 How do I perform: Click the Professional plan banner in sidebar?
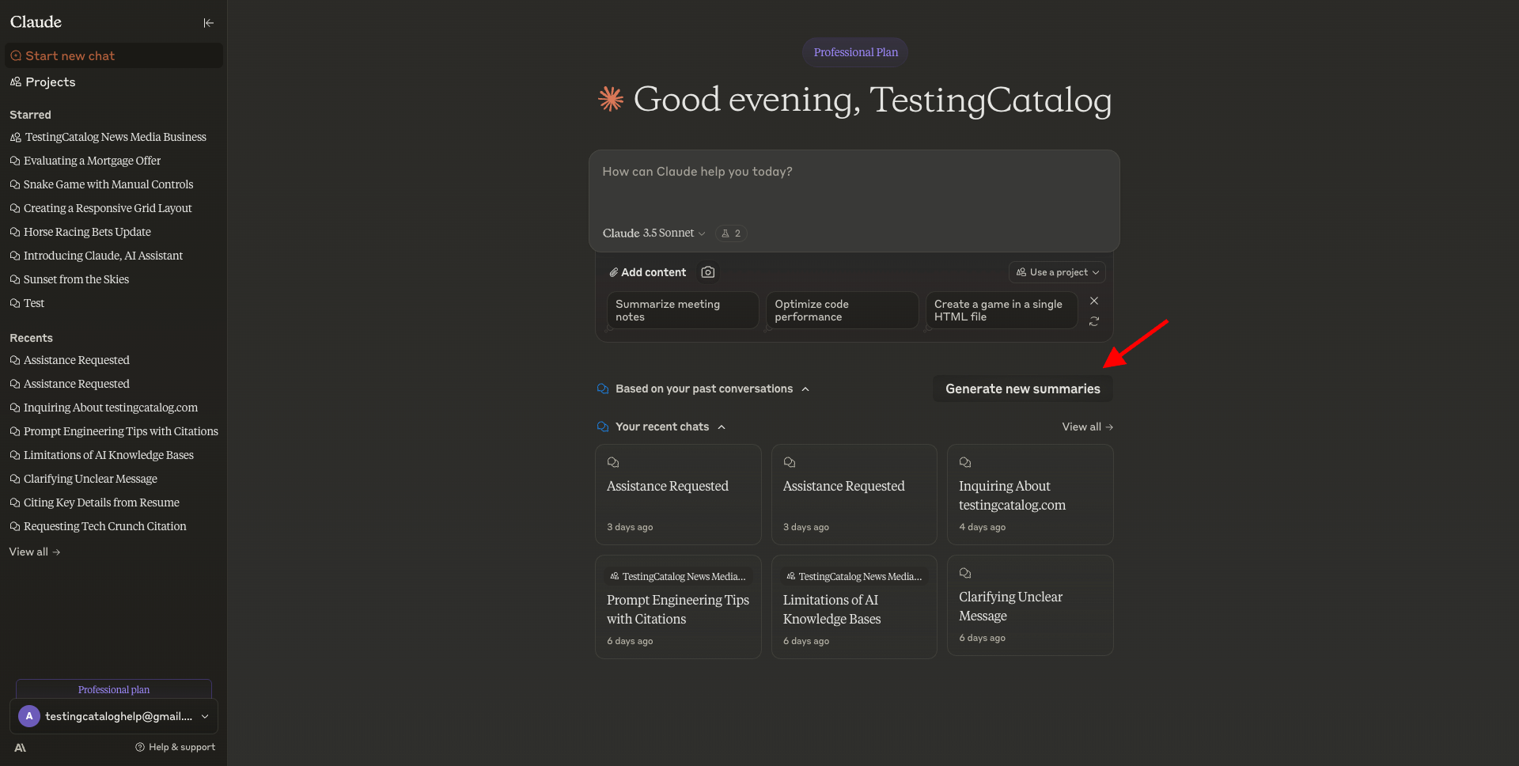pos(114,689)
